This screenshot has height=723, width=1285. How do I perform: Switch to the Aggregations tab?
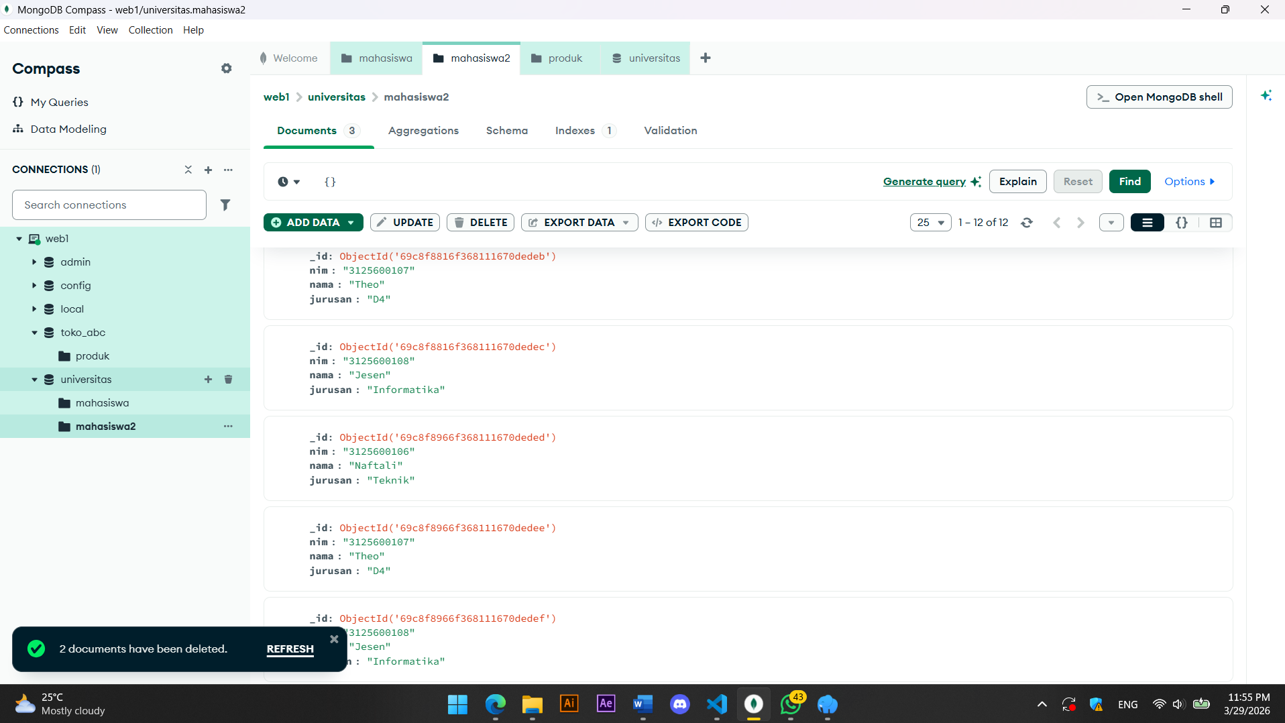[423, 131]
